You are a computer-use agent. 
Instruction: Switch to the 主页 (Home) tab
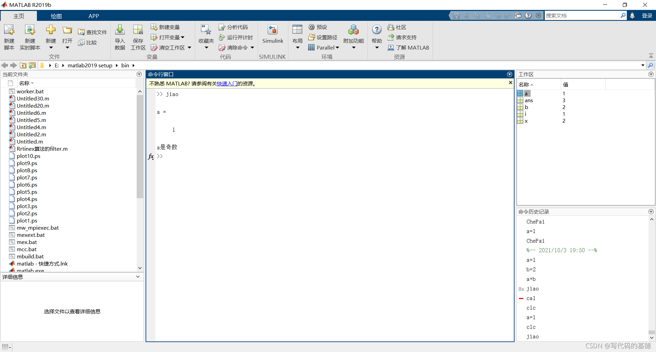pyautogui.click(x=19, y=16)
